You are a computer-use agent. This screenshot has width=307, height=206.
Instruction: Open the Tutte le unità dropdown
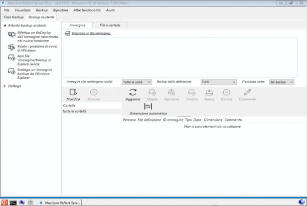pyautogui.click(x=136, y=82)
